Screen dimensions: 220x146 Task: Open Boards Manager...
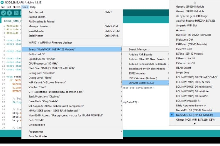pos(145,49)
